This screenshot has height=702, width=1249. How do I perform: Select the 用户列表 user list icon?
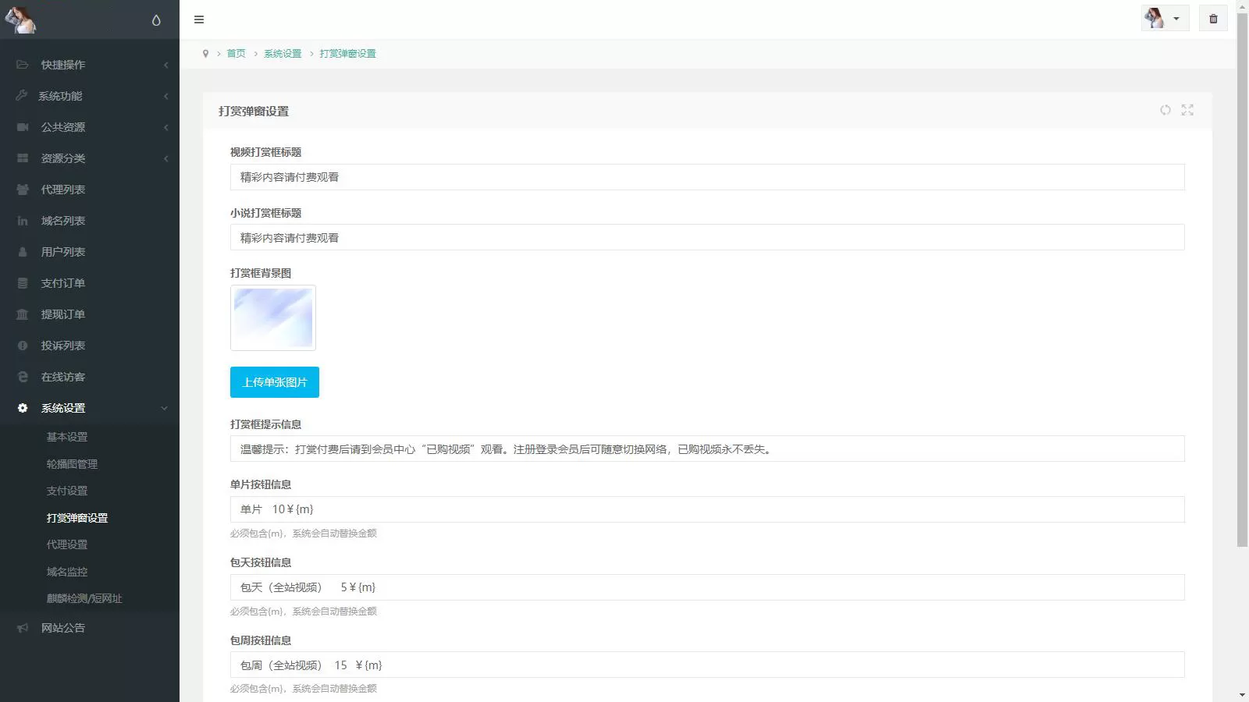coord(22,251)
